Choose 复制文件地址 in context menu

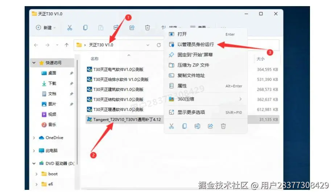(x=206, y=76)
